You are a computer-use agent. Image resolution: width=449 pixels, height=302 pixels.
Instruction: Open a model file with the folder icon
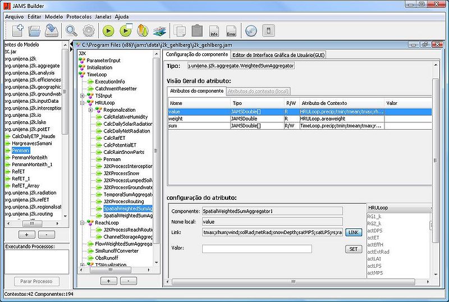point(35,30)
